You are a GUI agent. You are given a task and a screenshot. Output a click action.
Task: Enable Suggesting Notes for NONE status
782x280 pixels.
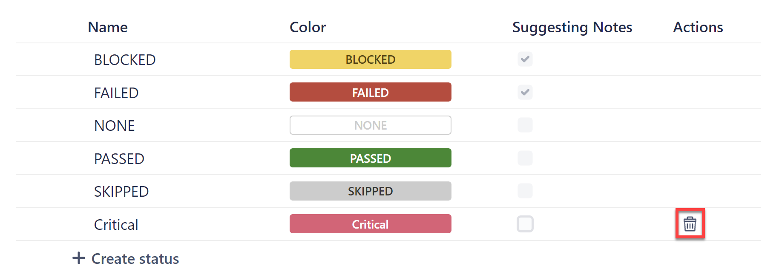click(525, 125)
